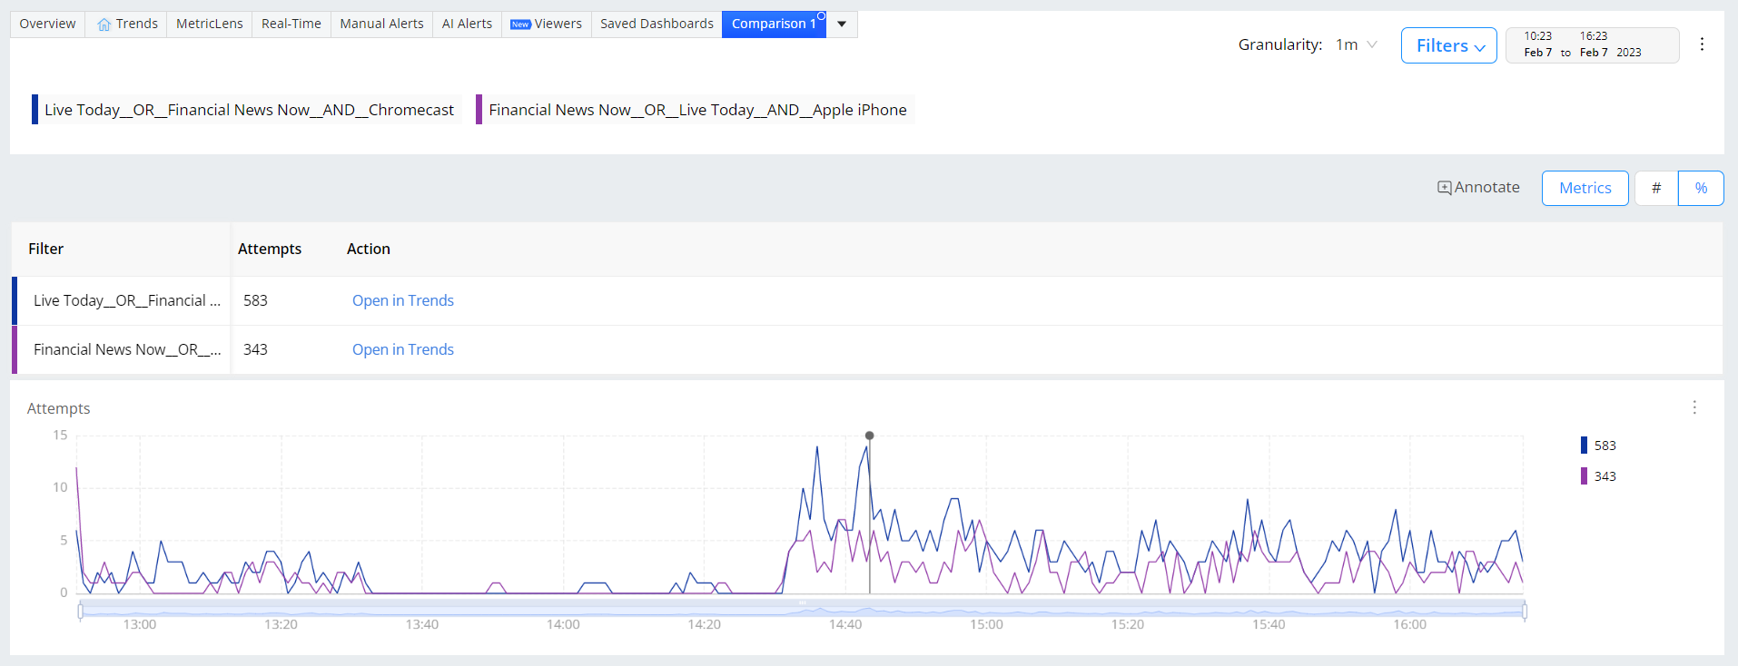The image size is (1738, 666).
Task: Open the Filters dropdown
Action: click(1449, 45)
